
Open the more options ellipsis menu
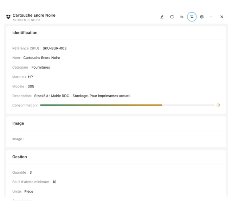[x=212, y=17]
